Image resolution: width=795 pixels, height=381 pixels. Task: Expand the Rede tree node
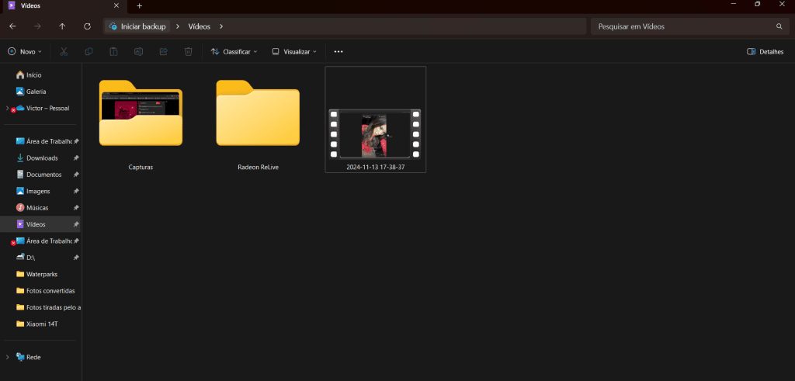click(7, 357)
